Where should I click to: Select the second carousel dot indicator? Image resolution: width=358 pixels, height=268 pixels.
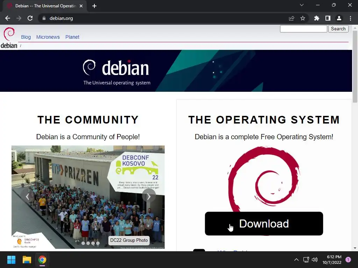point(88,243)
